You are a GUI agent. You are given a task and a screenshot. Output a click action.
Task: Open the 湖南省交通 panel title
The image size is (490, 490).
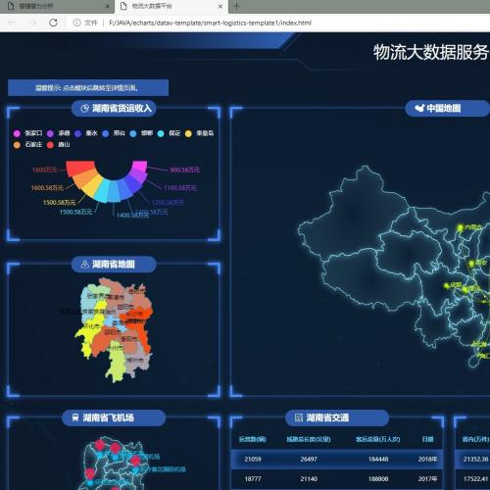[327, 417]
